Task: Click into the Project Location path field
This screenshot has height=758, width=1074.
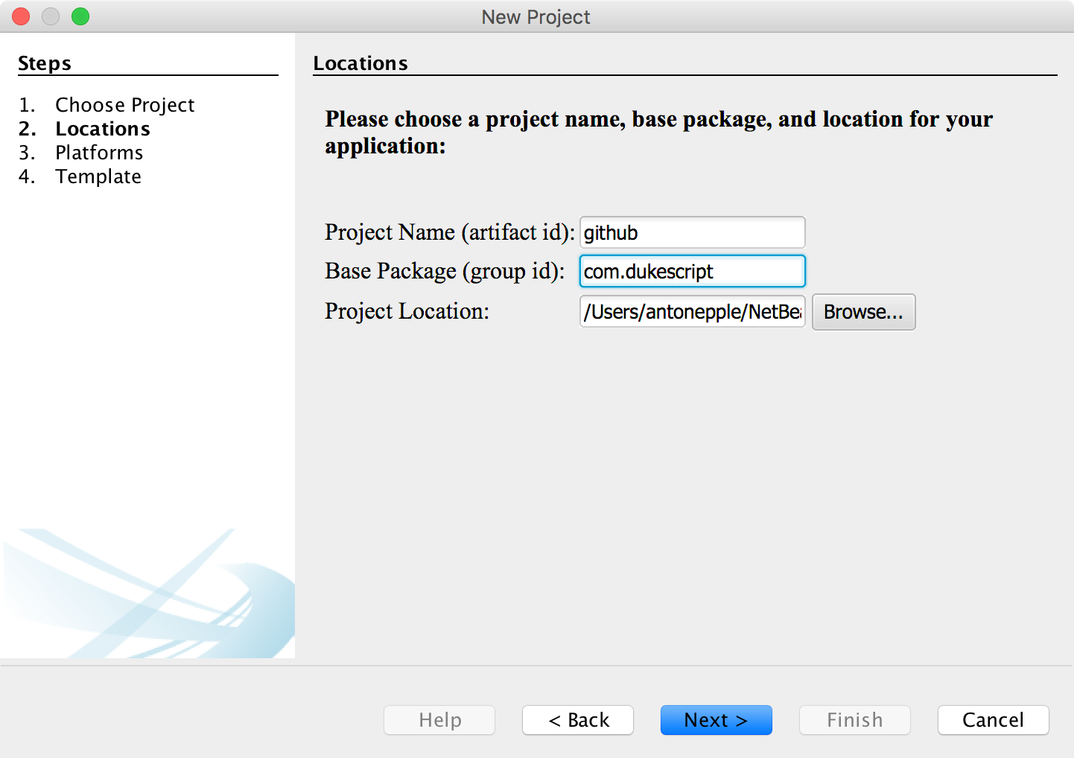Action: pyautogui.click(x=692, y=312)
